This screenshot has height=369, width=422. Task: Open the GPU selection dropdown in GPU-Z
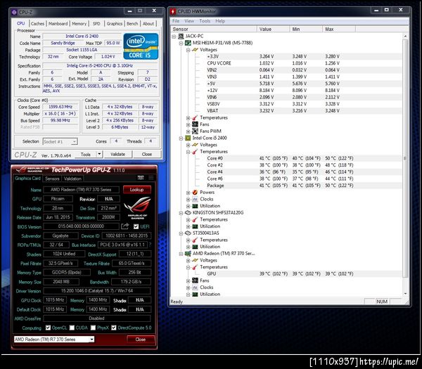(91, 339)
